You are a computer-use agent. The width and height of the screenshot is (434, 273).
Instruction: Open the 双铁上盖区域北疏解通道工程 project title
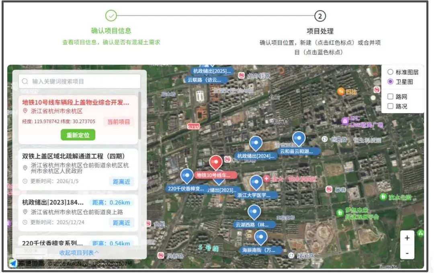pos(74,156)
